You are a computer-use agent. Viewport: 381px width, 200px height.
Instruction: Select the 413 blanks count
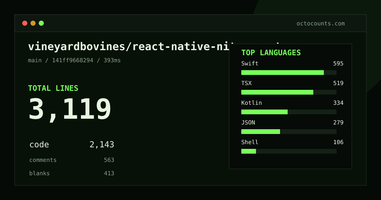[109, 173]
